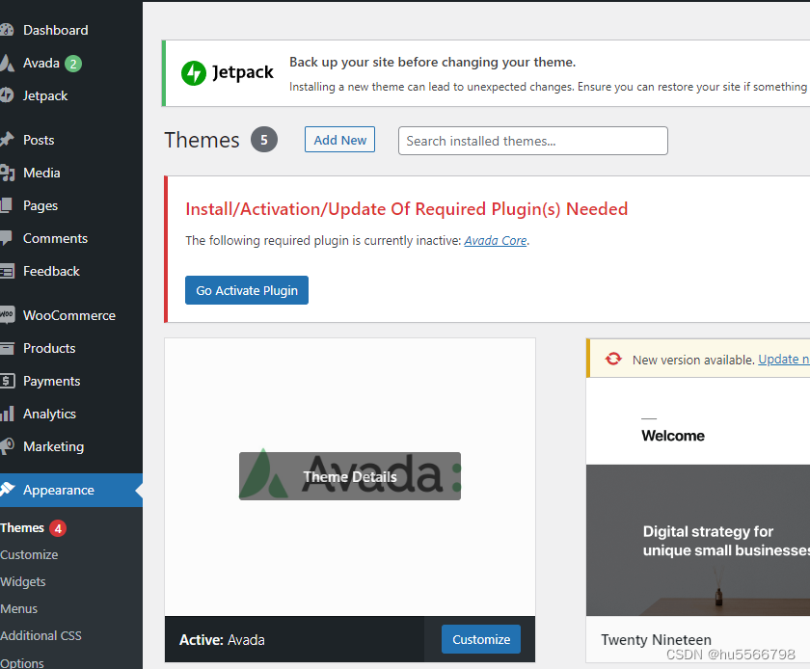Click the 'Active: Avada' label

tap(222, 639)
